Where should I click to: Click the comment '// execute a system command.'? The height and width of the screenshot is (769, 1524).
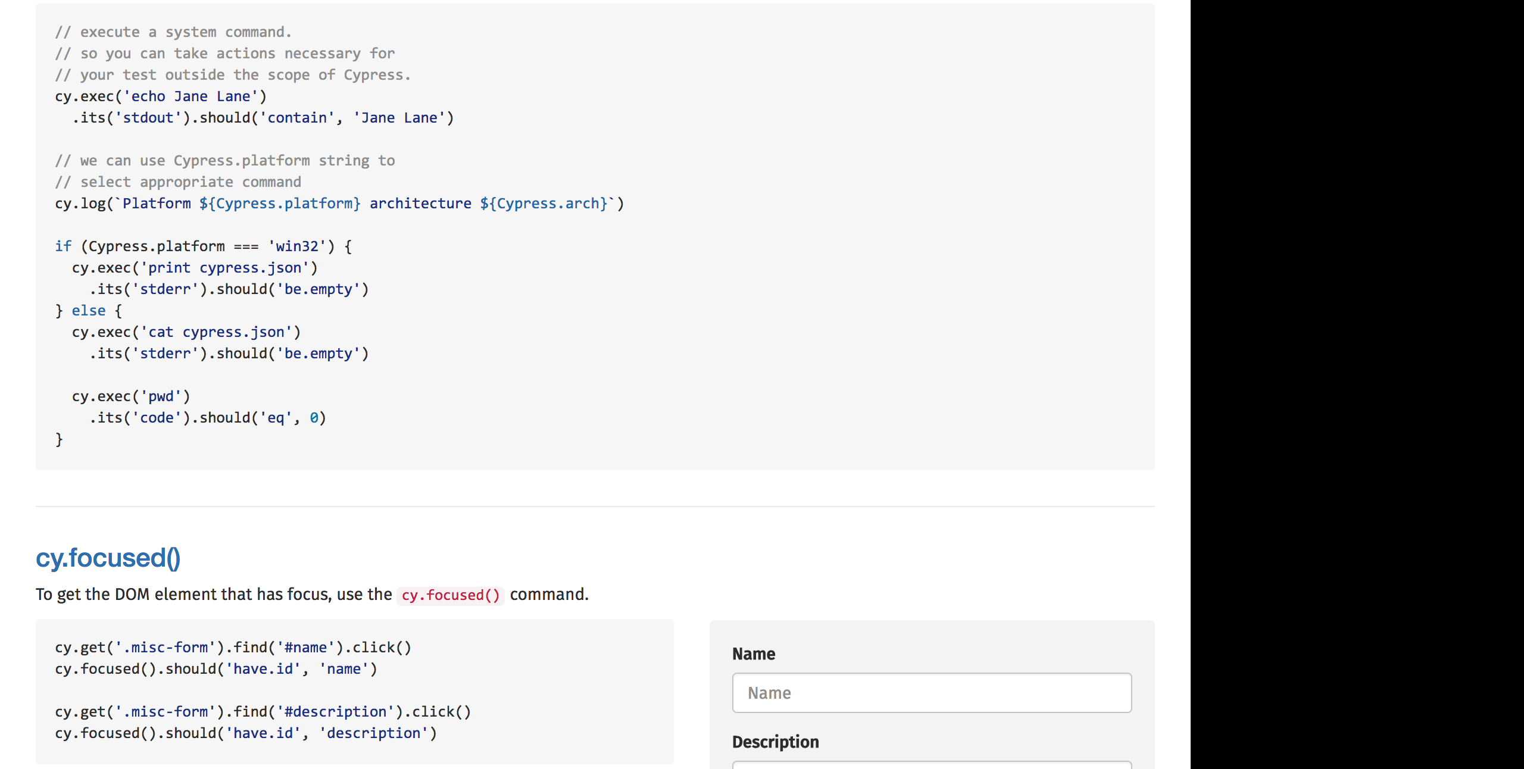[x=173, y=32]
